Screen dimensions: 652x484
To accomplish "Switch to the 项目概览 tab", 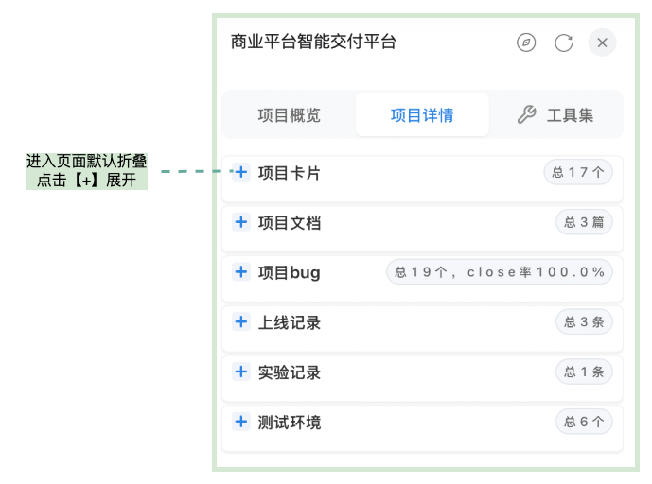I will (x=289, y=115).
